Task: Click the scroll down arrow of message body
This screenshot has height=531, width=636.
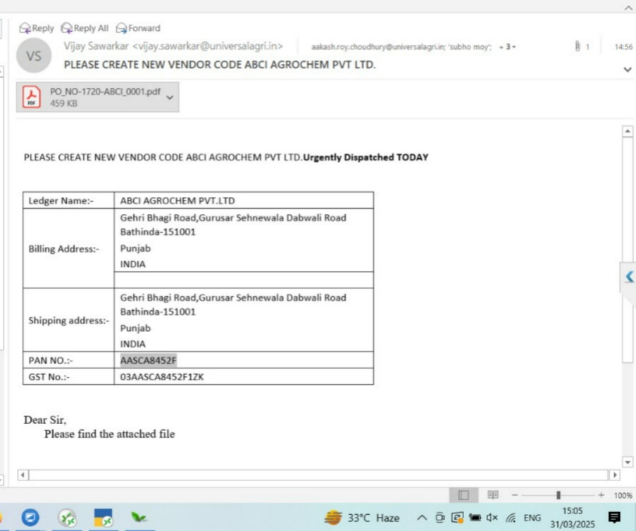Action: click(628, 462)
